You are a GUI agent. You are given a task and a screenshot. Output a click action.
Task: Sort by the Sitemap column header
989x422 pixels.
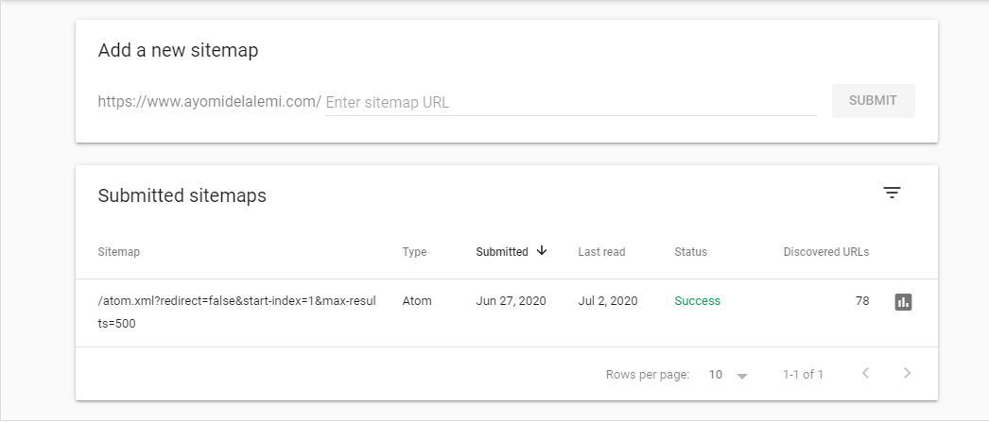pyautogui.click(x=118, y=252)
